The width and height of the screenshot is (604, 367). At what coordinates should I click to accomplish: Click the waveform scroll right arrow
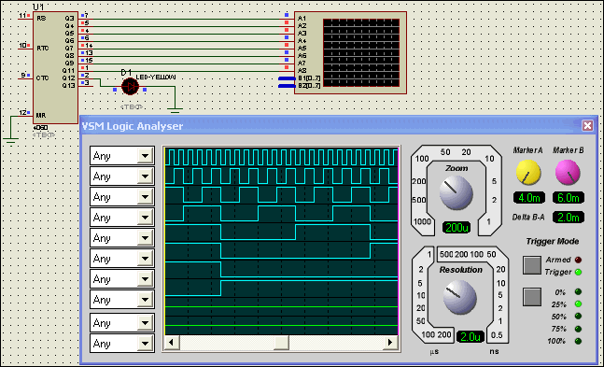[x=390, y=342]
